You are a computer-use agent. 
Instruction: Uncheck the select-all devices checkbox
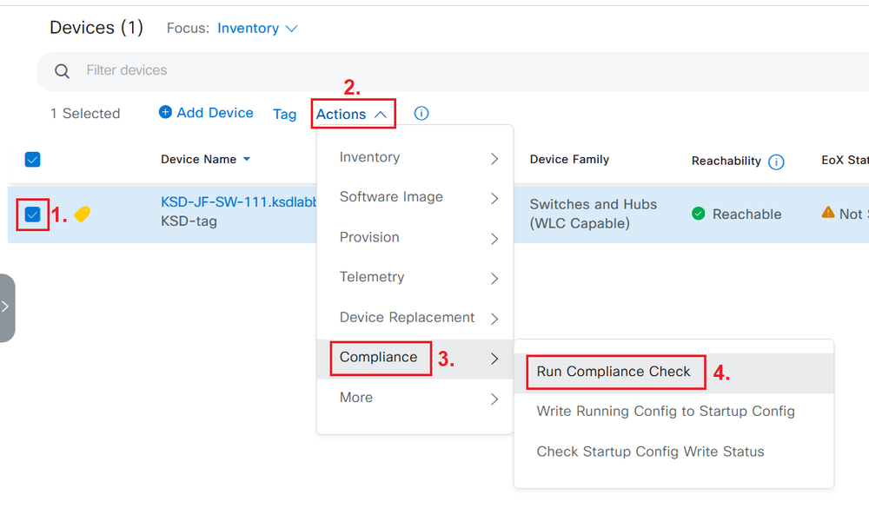[x=32, y=160]
